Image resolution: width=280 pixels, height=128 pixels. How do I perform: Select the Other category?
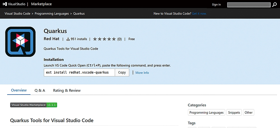coord(249,113)
